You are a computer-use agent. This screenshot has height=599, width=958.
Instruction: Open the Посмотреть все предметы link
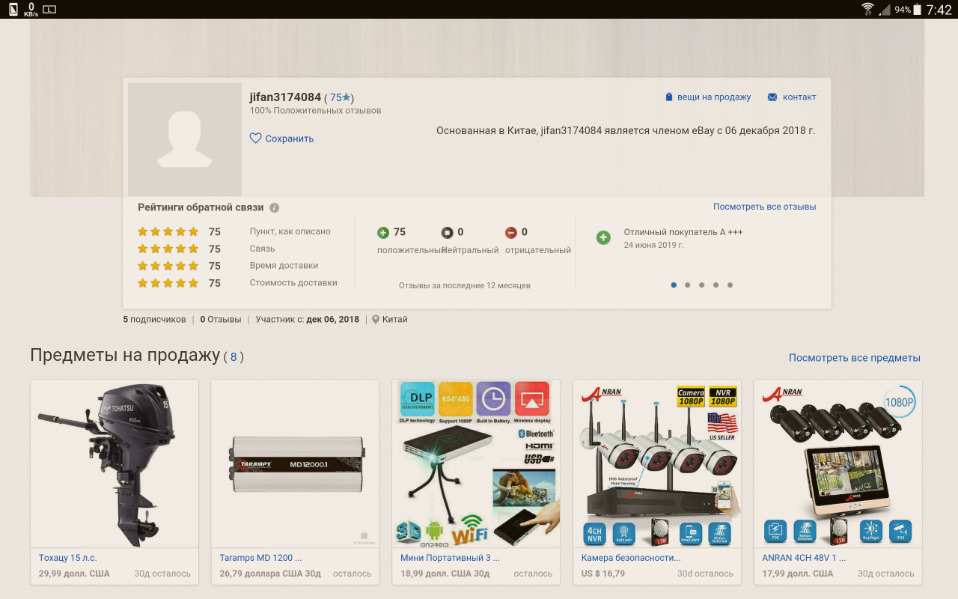tap(854, 358)
